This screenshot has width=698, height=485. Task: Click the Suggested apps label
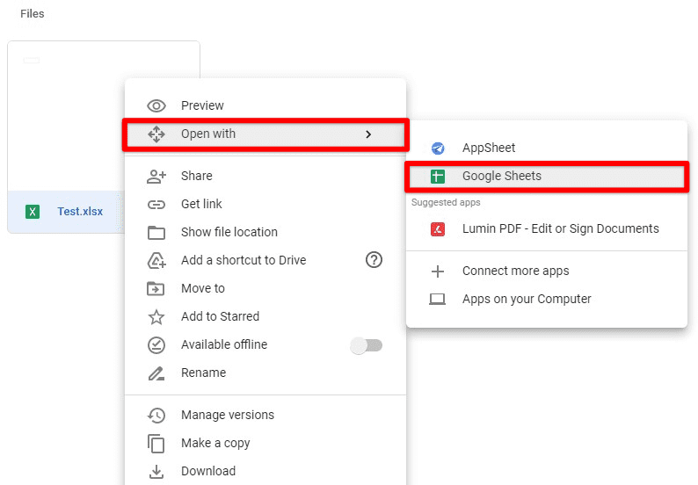[446, 203]
